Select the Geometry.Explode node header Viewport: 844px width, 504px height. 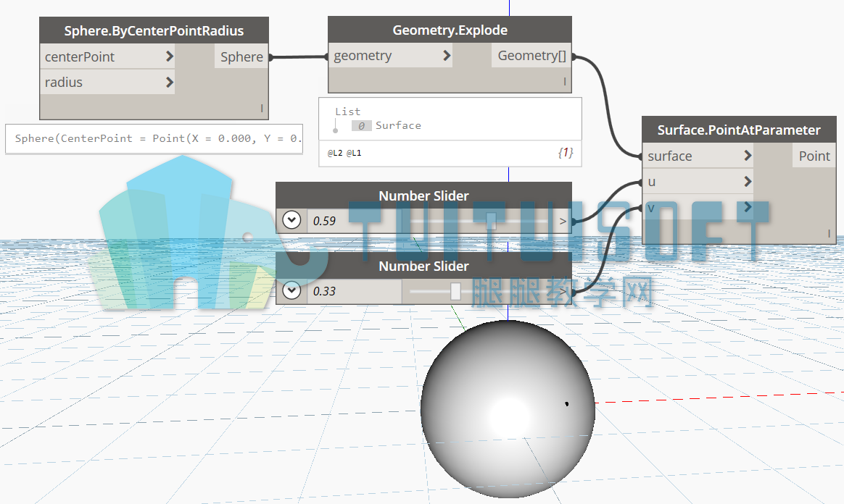tap(450, 30)
